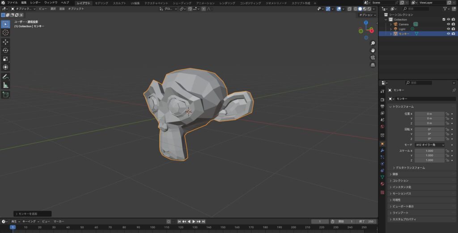Activate the Annotate pencil tool
Screen dimensions: 458x233
click(5, 77)
